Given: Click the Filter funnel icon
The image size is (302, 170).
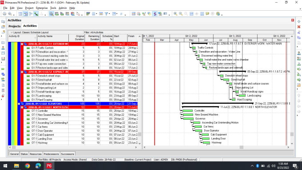Looking at the screenshot, I should click(106, 14).
